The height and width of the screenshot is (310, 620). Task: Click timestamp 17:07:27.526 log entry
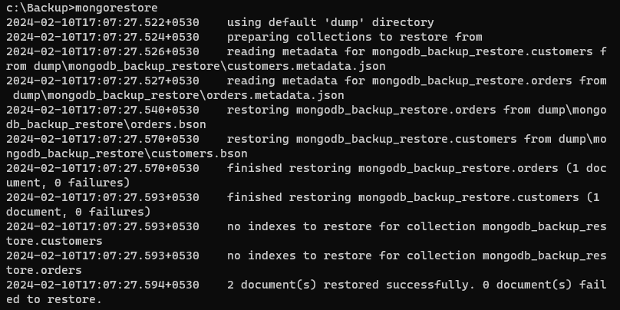pos(102,52)
